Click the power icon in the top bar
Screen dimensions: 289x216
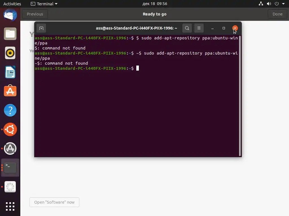(x=277, y=4)
